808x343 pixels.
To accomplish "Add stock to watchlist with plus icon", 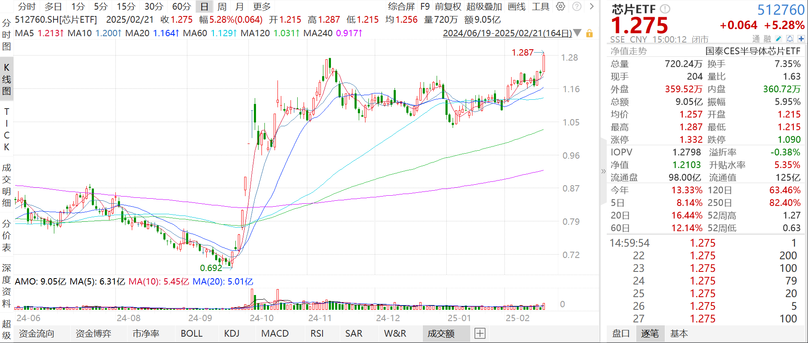I will pos(801,39).
